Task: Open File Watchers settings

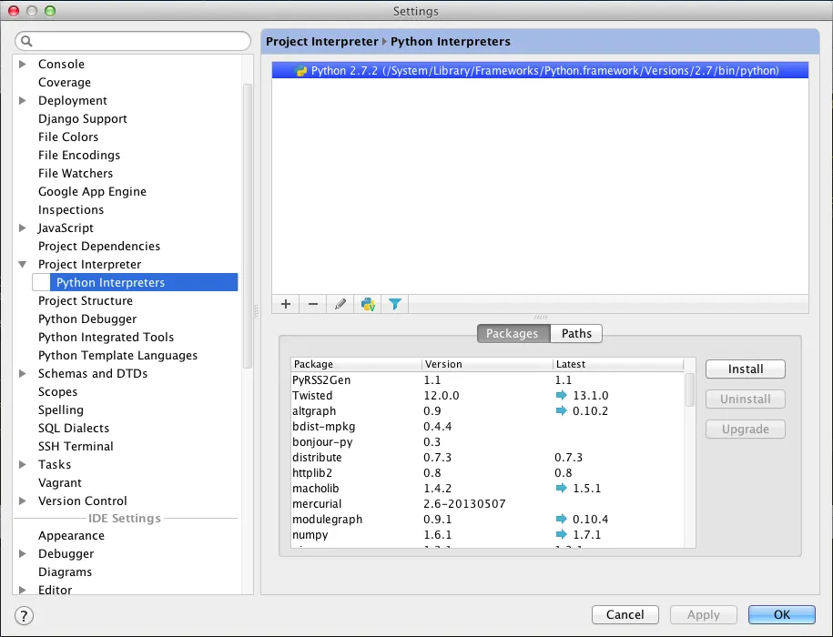Action: (x=76, y=173)
